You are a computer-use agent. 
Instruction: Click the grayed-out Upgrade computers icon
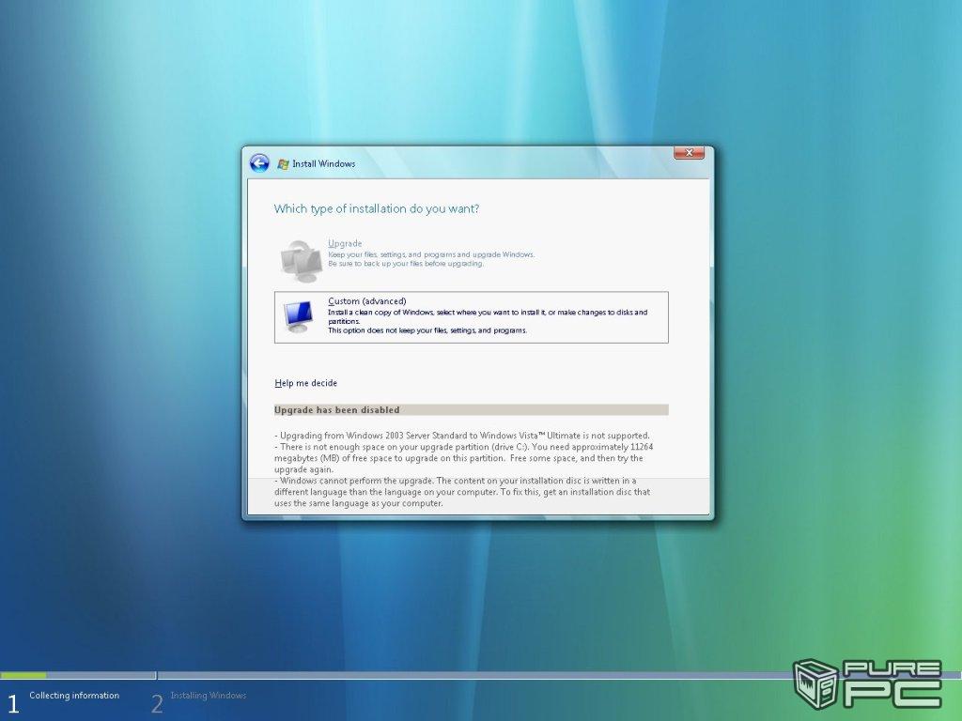click(x=301, y=259)
